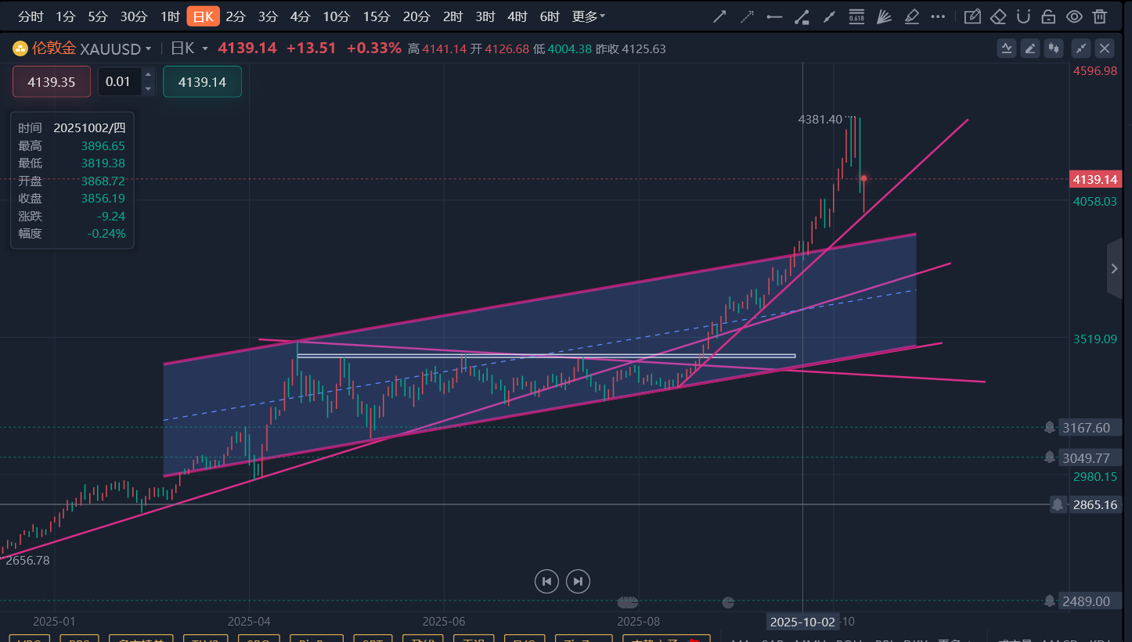Open the candlestick chart style icon
The width and height of the screenshot is (1132, 642).
click(x=1054, y=48)
